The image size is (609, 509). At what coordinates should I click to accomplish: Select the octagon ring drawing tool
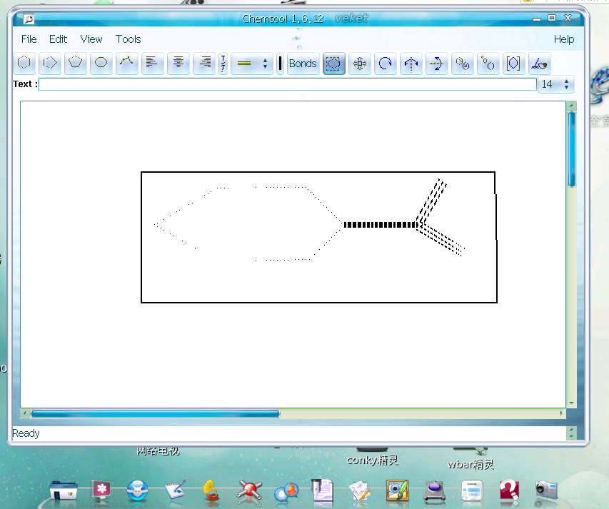point(101,63)
